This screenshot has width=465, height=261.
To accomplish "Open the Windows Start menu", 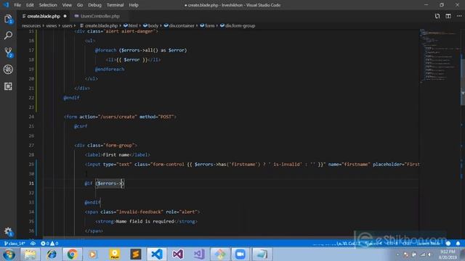I will click(x=9, y=254).
